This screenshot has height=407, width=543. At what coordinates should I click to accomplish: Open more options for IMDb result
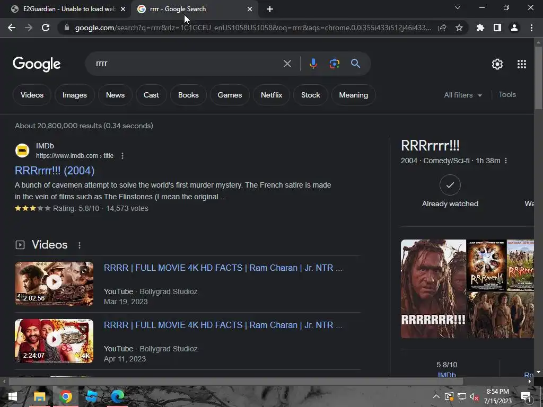pyautogui.click(x=122, y=156)
